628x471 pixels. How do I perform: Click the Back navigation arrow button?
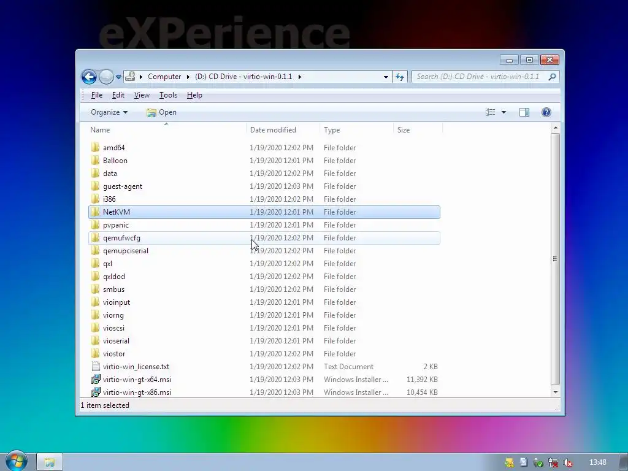coord(89,77)
